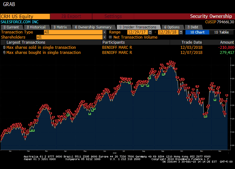Viewport: 235px width, 169px height.
Task: Switch to the Current tab
Action: coord(12,27)
